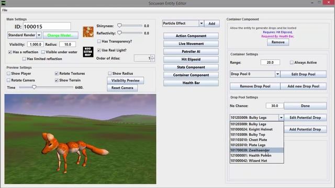Enable Has limited reflection checkbox

(x=24, y=59)
